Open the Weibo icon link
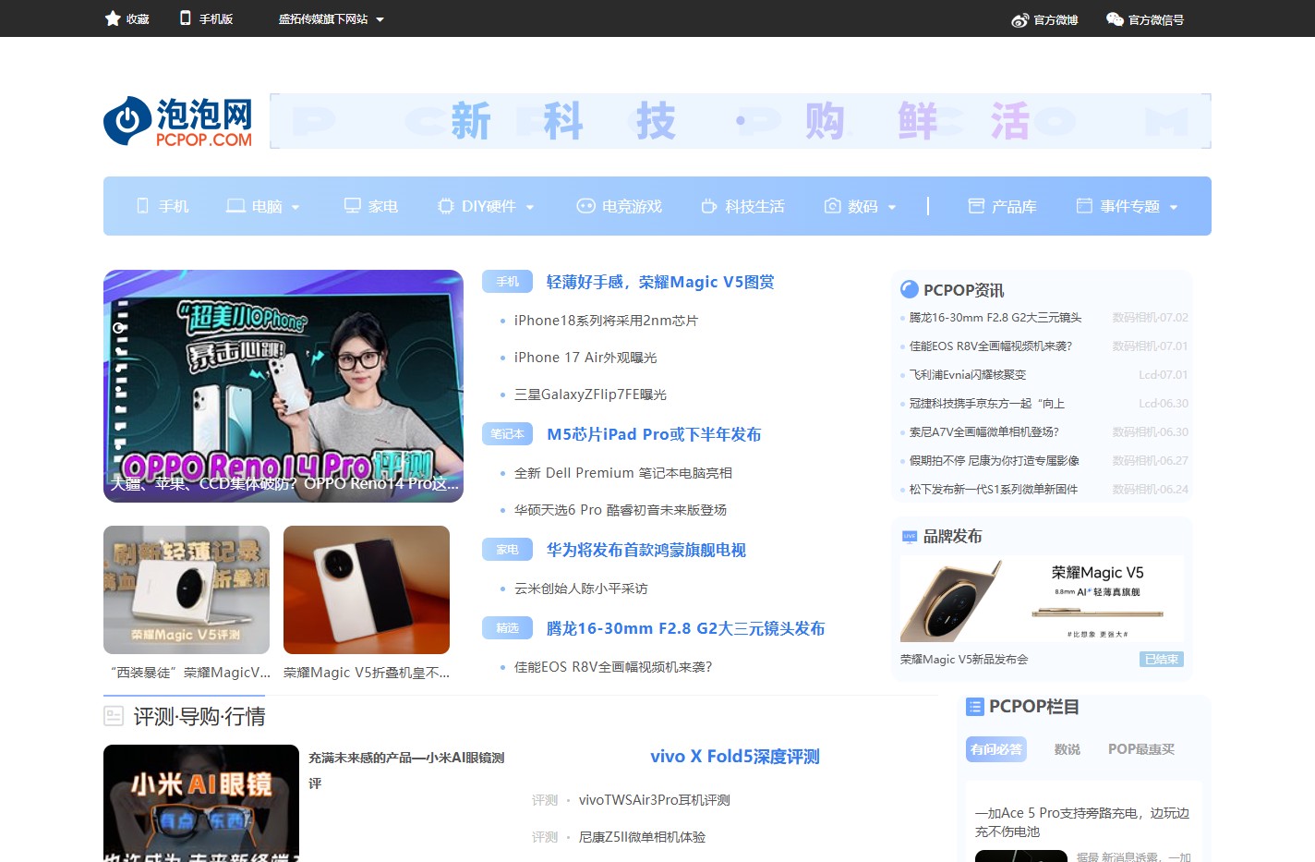 click(x=1019, y=19)
